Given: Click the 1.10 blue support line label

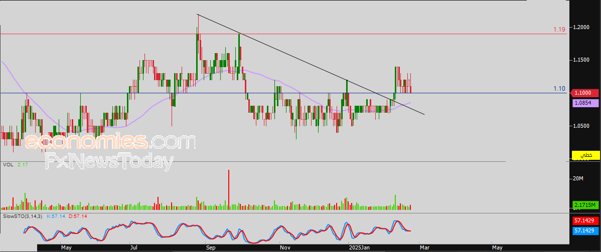Looking at the screenshot, I should tap(559, 89).
